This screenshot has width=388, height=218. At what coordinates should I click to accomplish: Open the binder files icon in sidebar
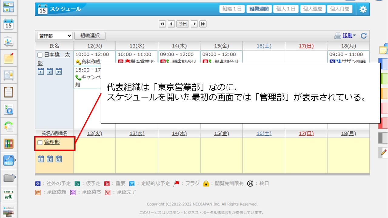click(x=8, y=144)
